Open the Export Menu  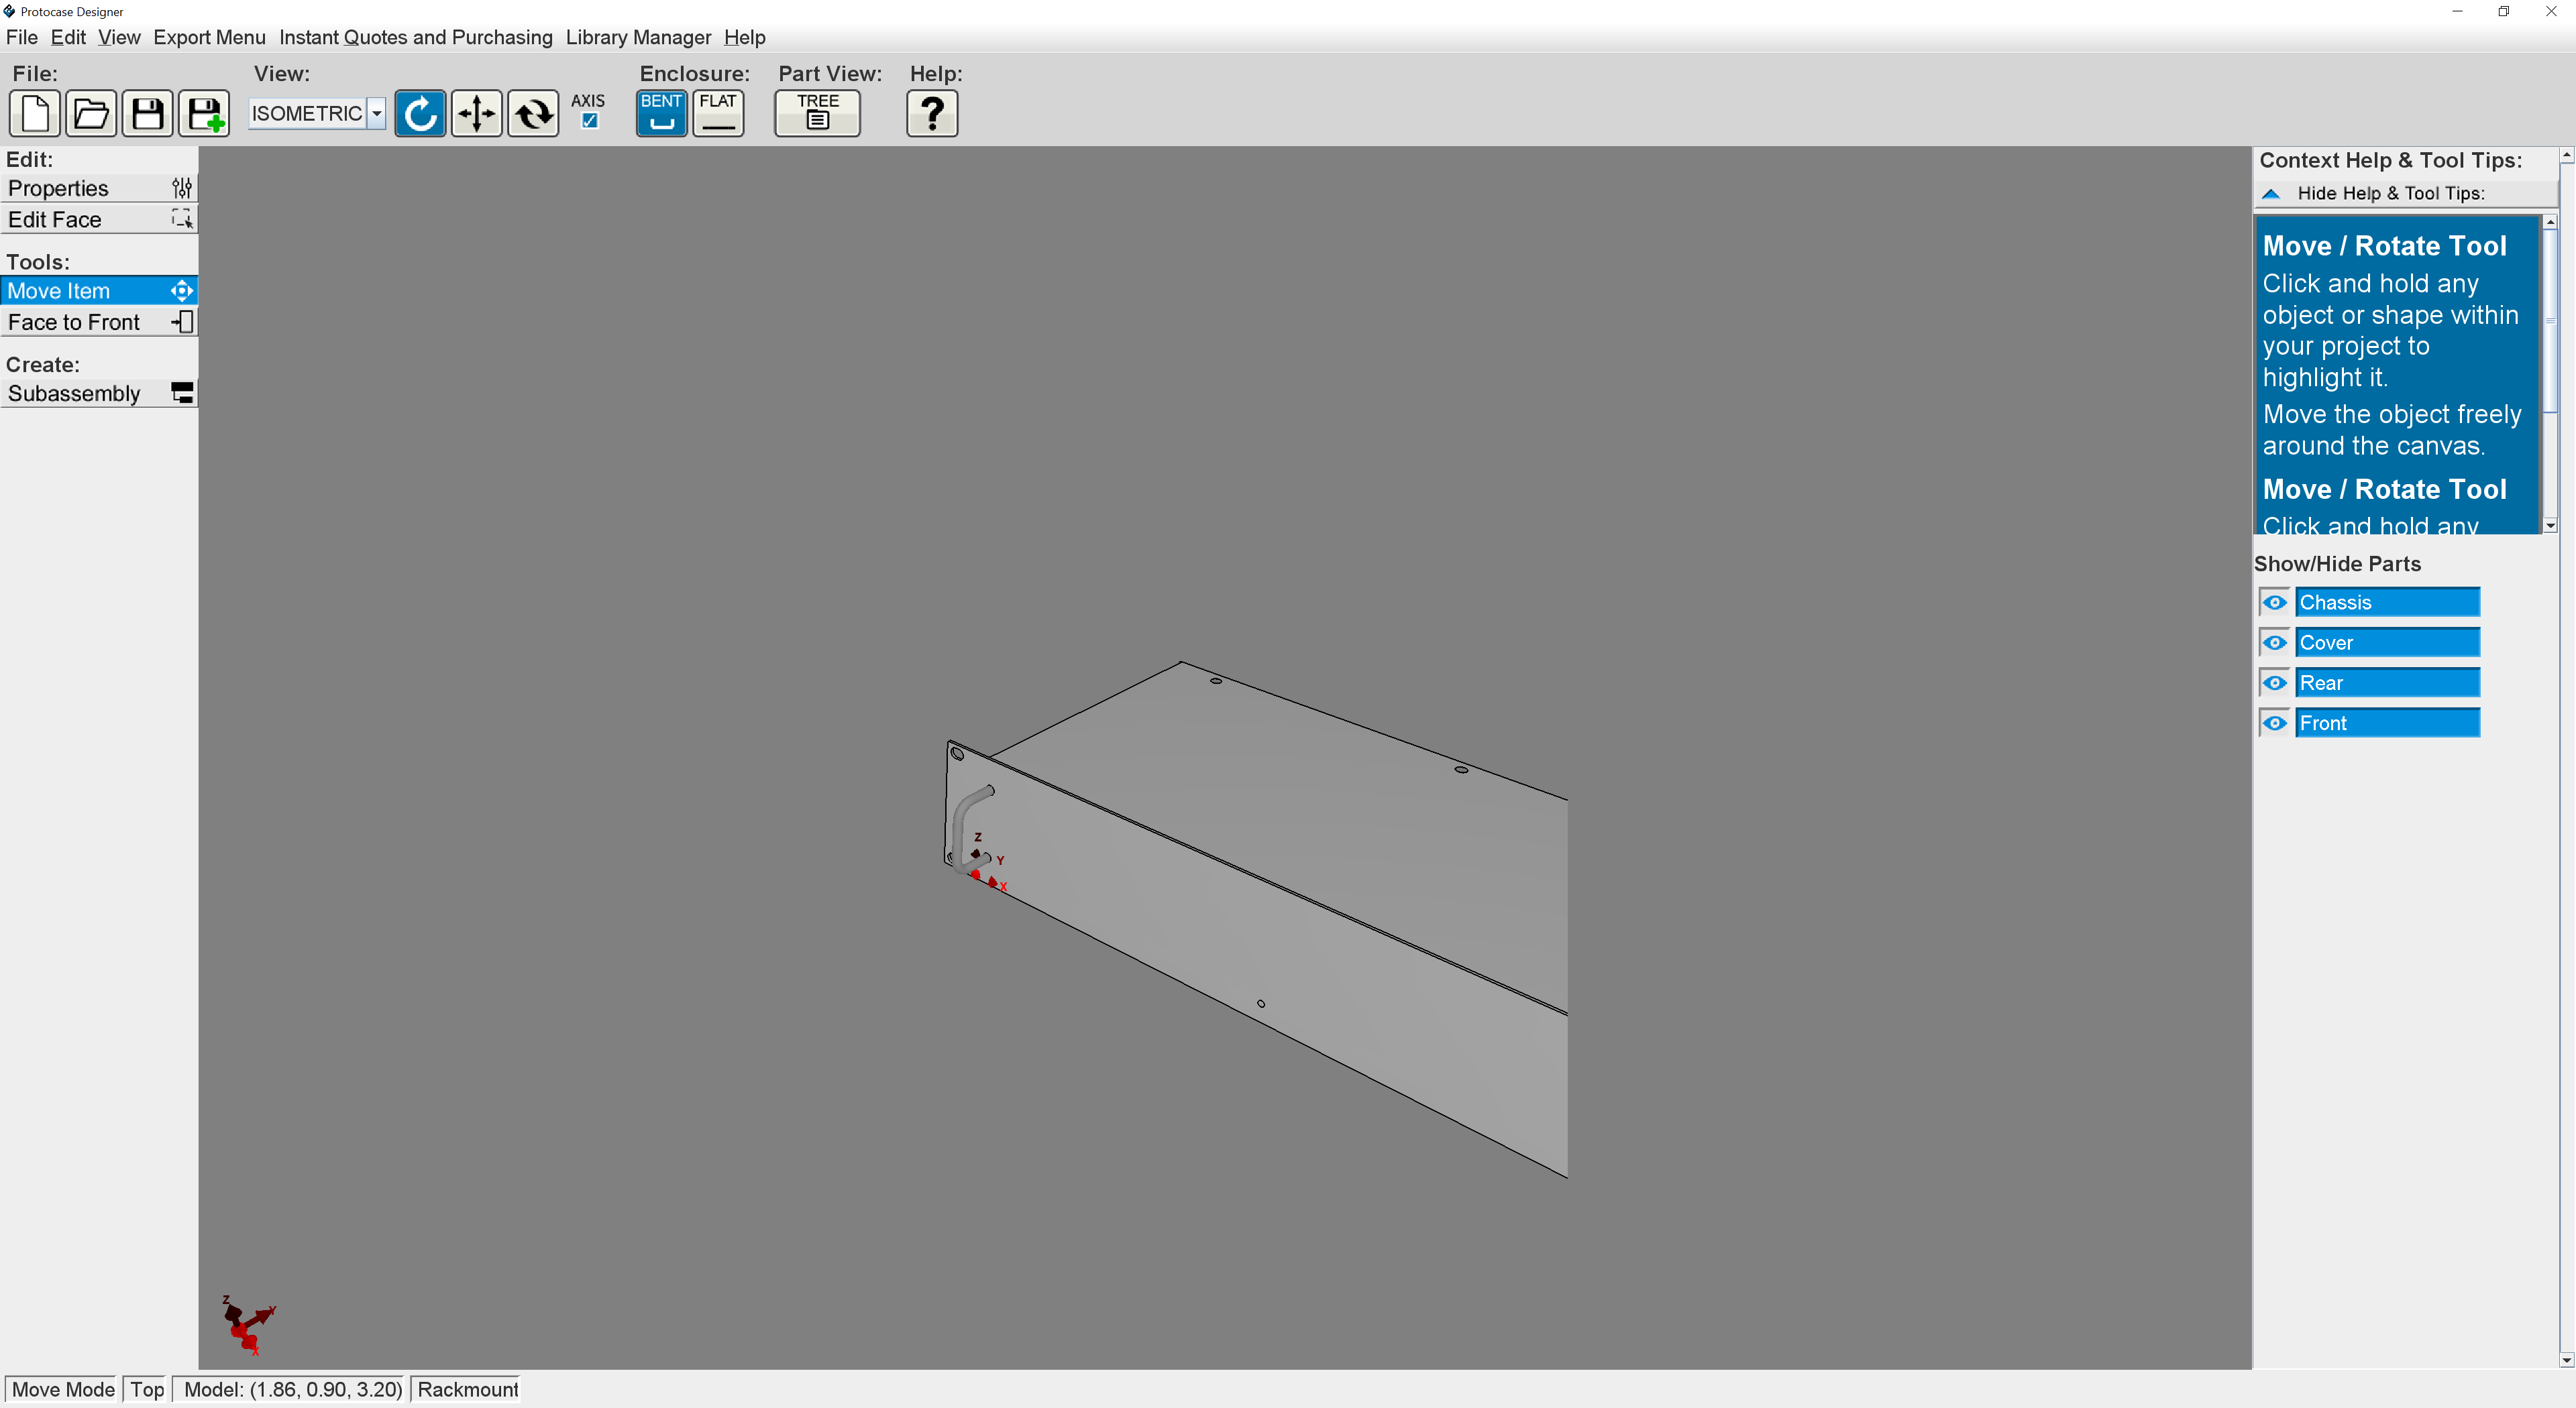pos(209,37)
